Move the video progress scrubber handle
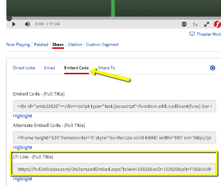This screenshot has width=221, height=186. [9, 18]
